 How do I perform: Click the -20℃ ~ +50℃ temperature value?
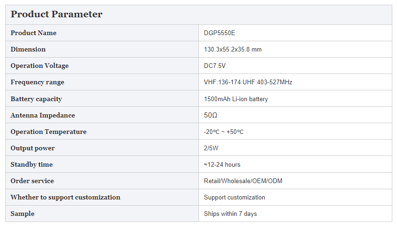click(x=223, y=132)
